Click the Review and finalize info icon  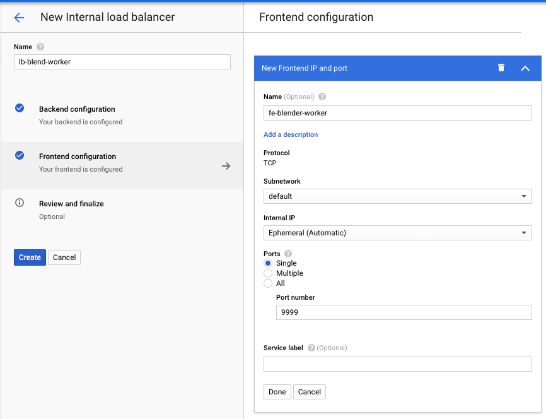click(x=20, y=203)
